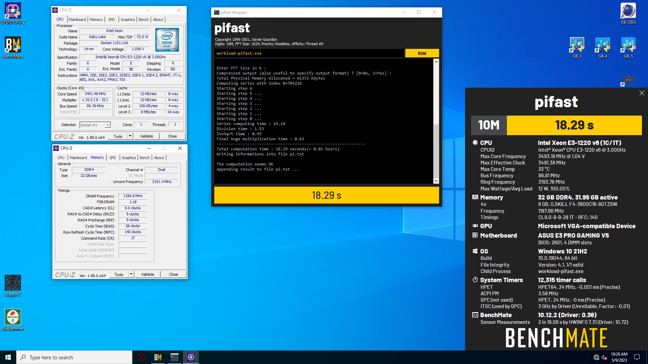Open the BenchMate taskbar icon
Screen dimensions: 648x364
pos(158,357)
